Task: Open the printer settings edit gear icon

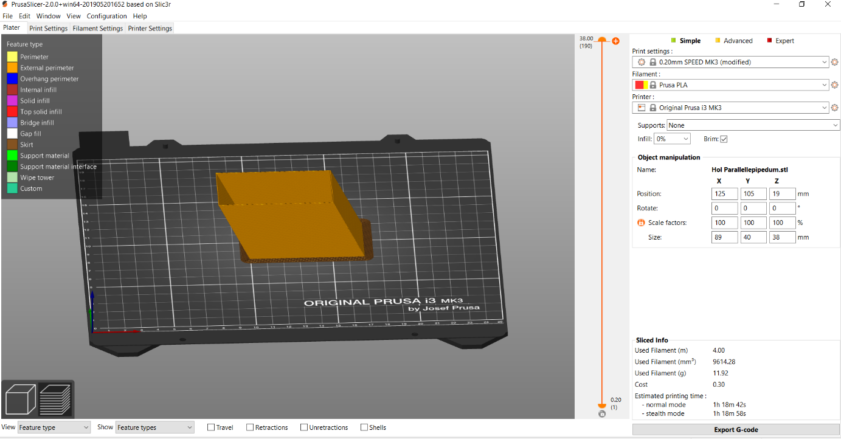Action: (x=834, y=108)
